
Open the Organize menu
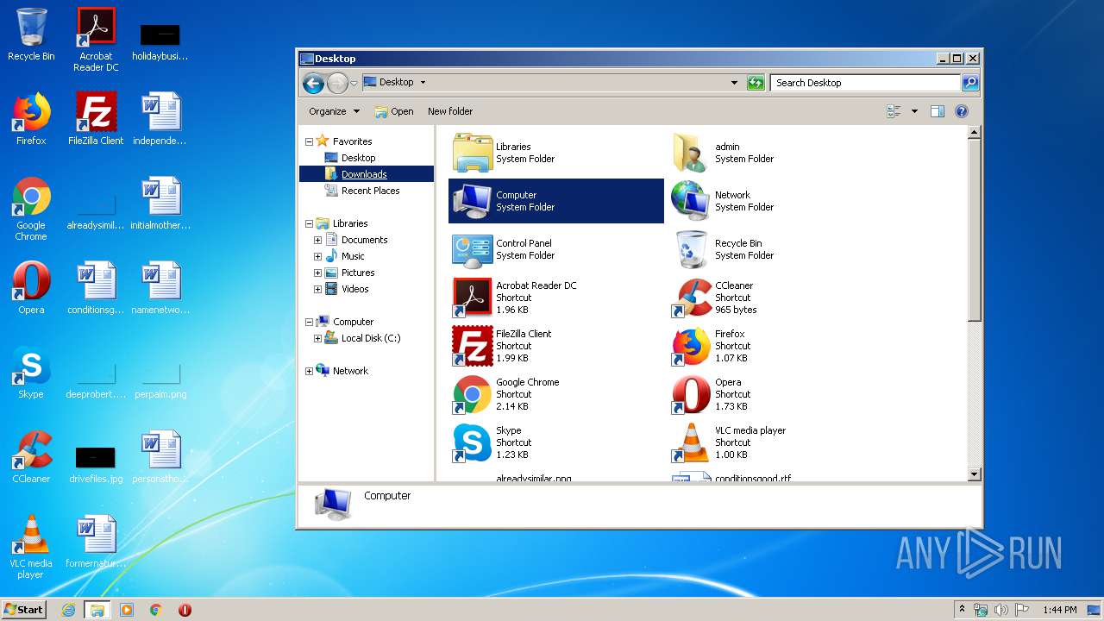[x=335, y=111]
